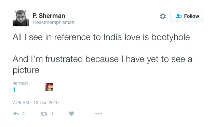Viewport: 216px width, 127px height.
Task: Open P. Sherman's profile photo
Action: [x=21, y=18]
